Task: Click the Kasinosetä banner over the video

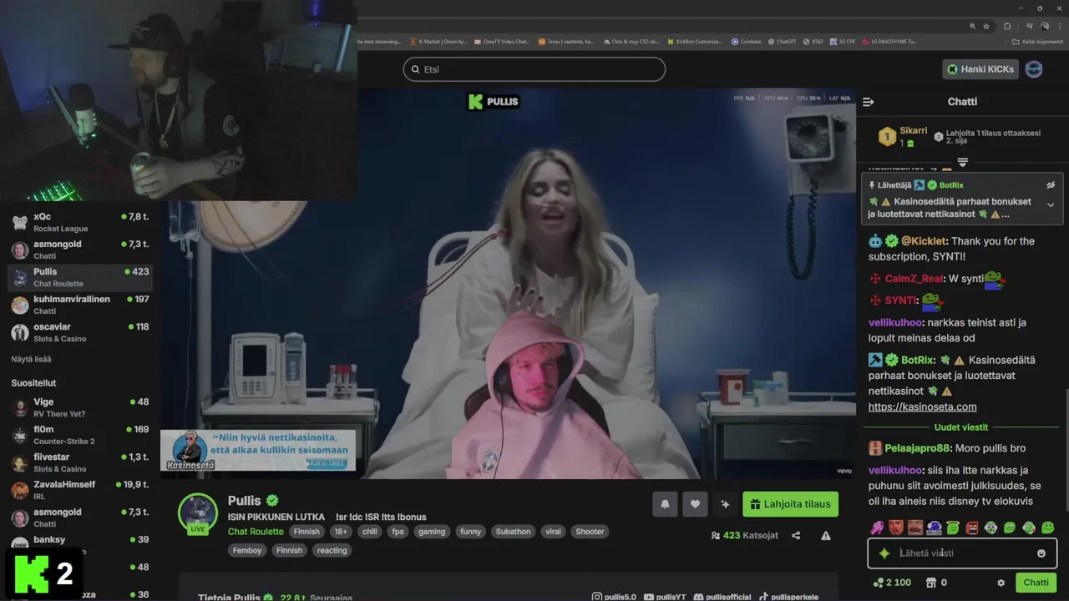Action: point(258,451)
